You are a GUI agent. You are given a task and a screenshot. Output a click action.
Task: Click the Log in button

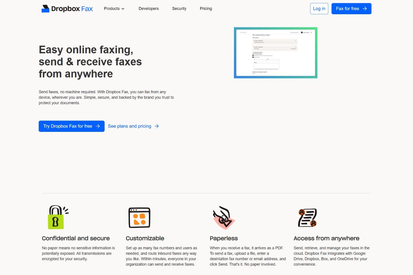tap(319, 9)
